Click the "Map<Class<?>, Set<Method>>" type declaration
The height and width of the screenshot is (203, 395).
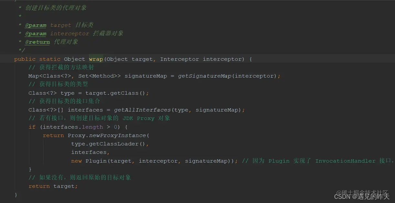[75, 76]
